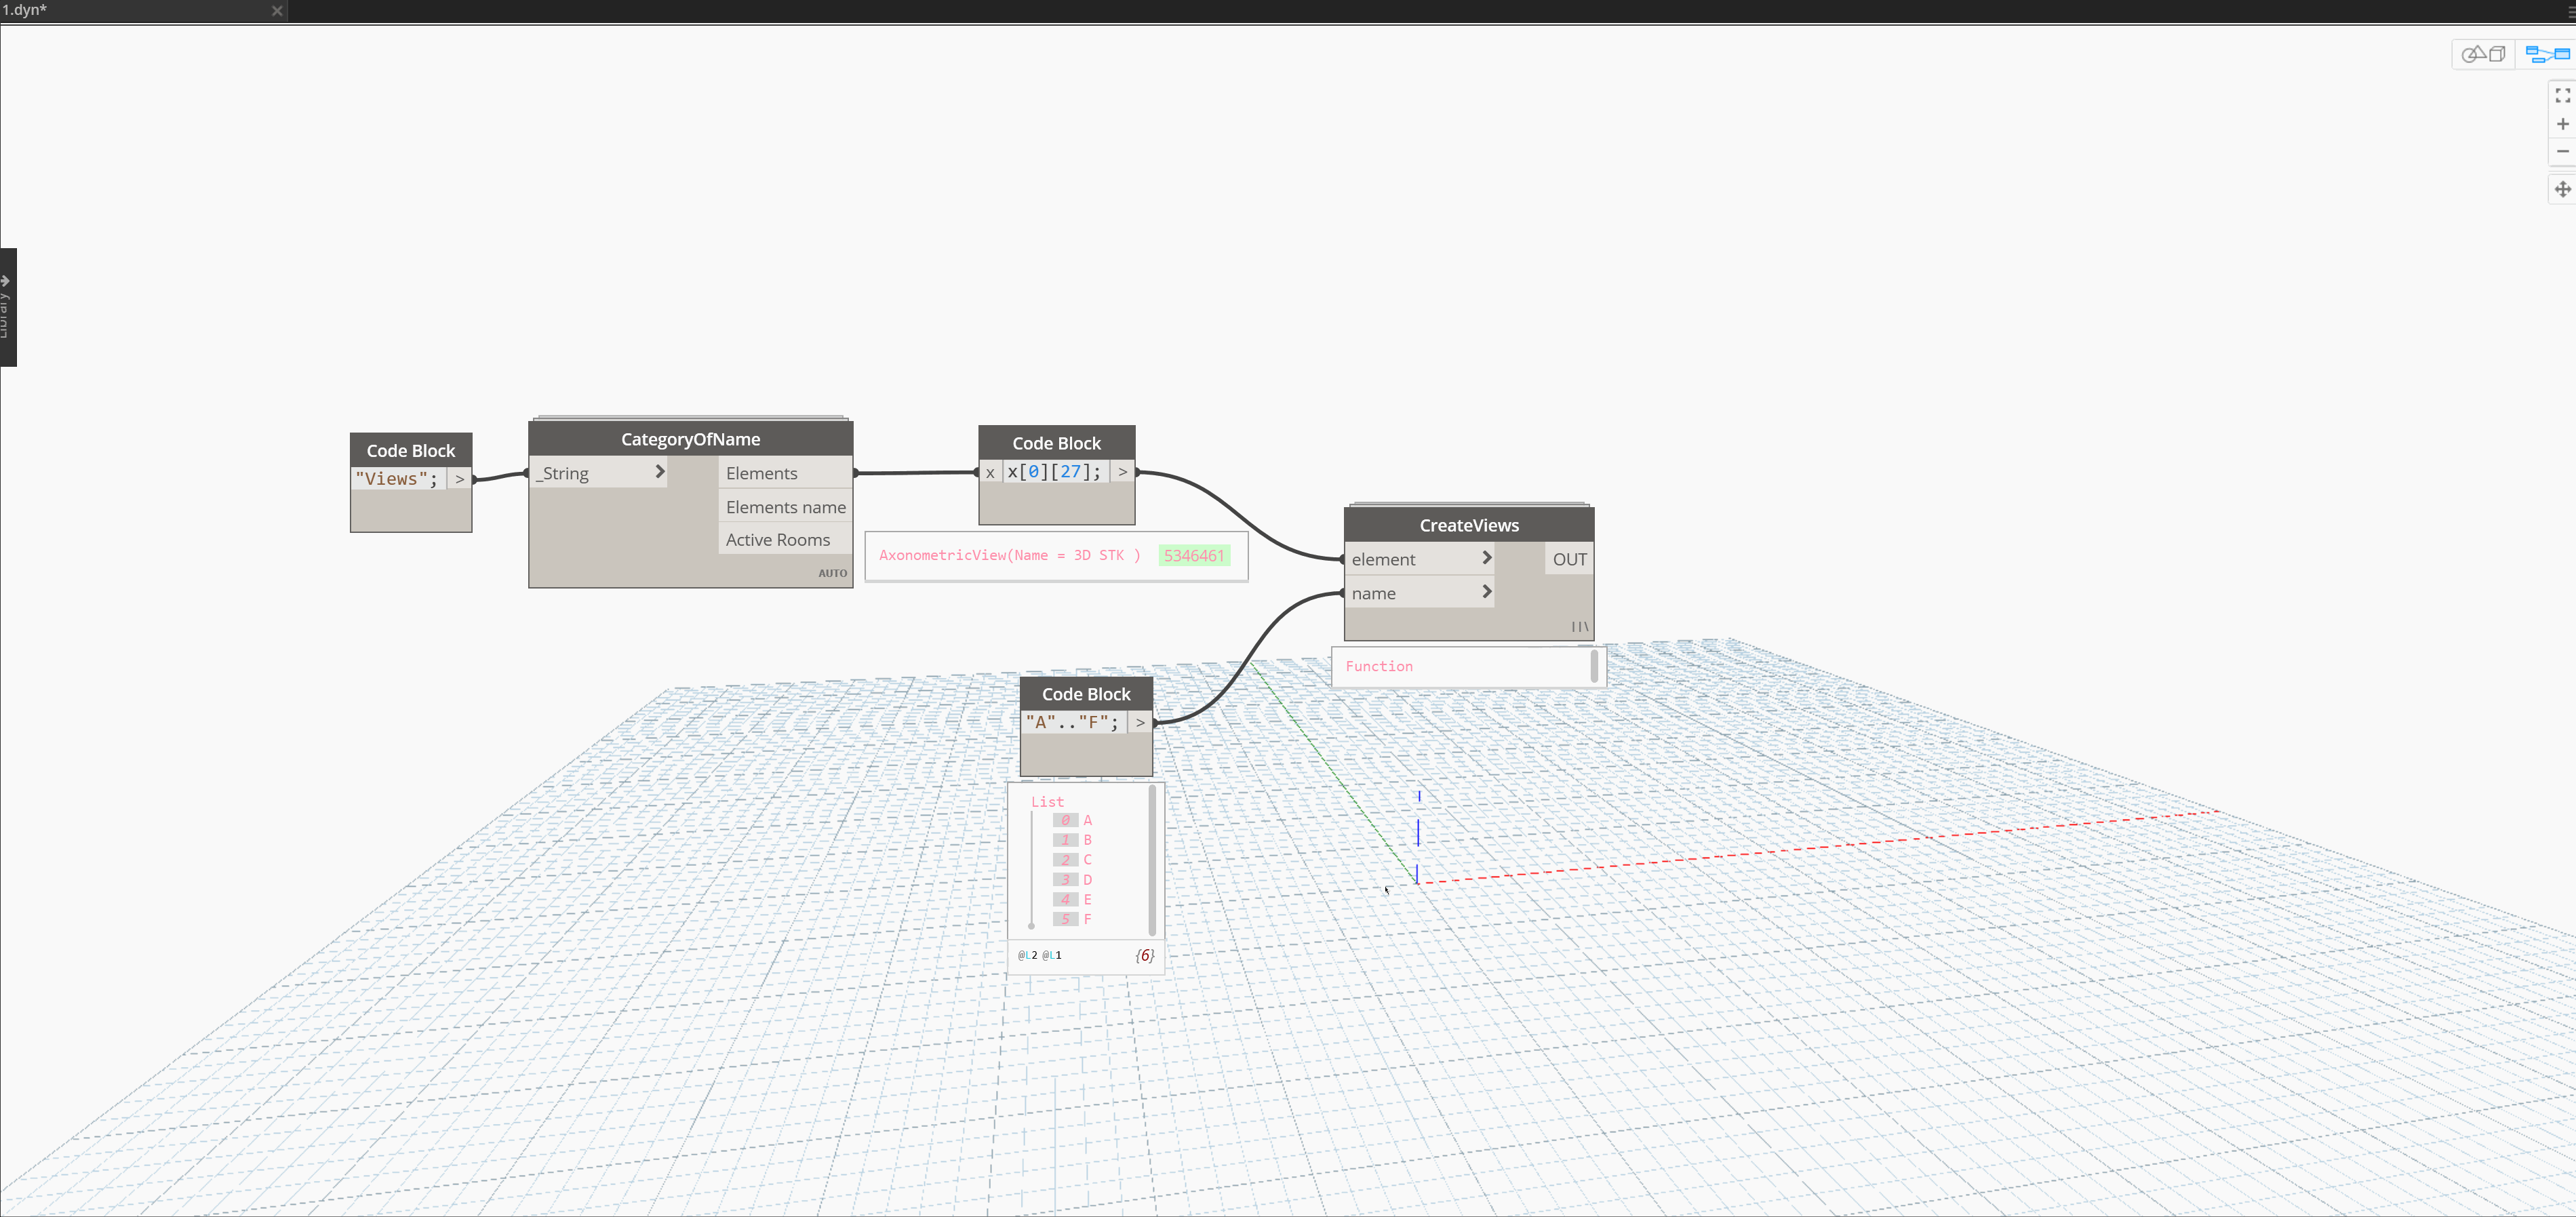This screenshot has width=2576, height=1217.
Task: Select list item 1 B
Action: (1073, 840)
